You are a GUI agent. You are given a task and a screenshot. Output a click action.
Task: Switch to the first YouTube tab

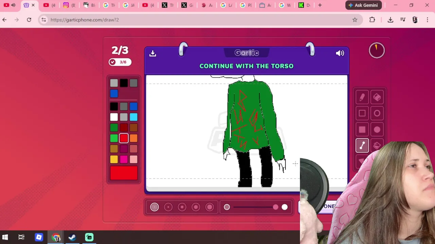click(x=10, y=5)
